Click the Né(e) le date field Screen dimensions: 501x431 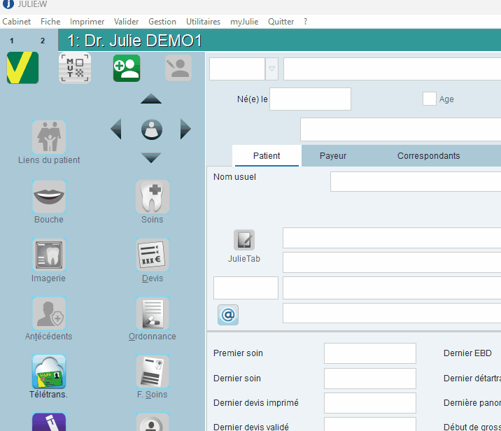(x=310, y=99)
